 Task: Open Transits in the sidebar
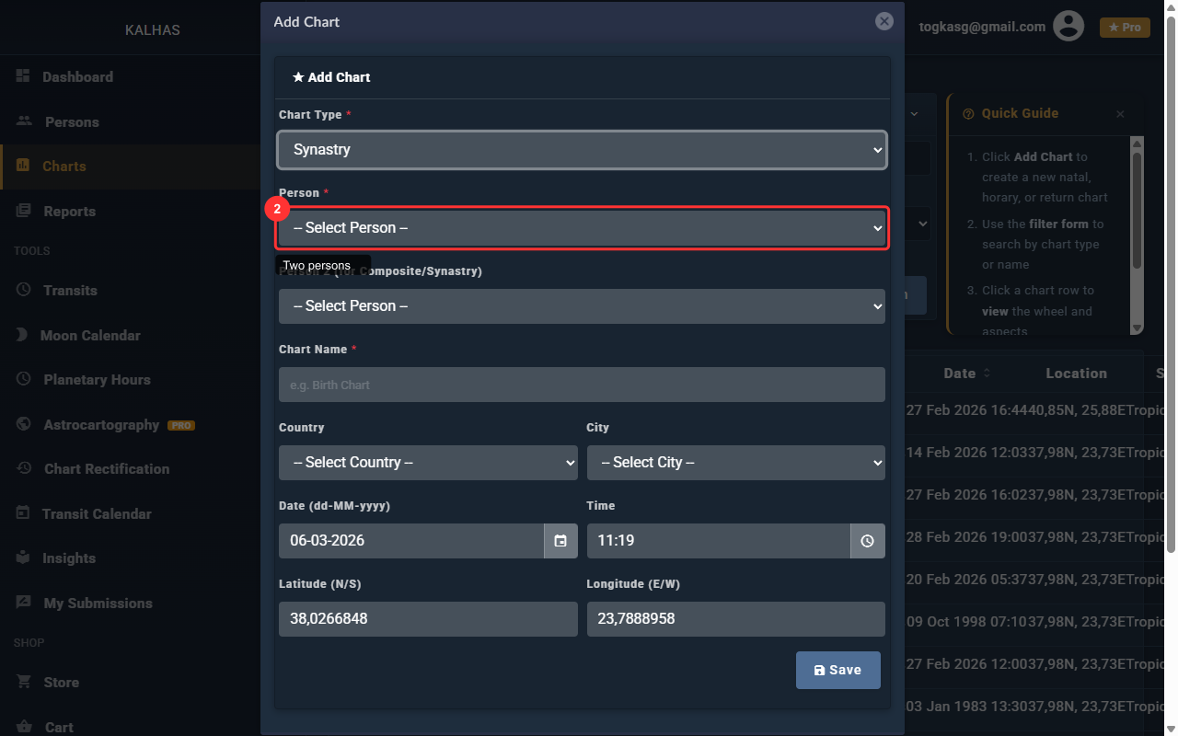(x=70, y=291)
